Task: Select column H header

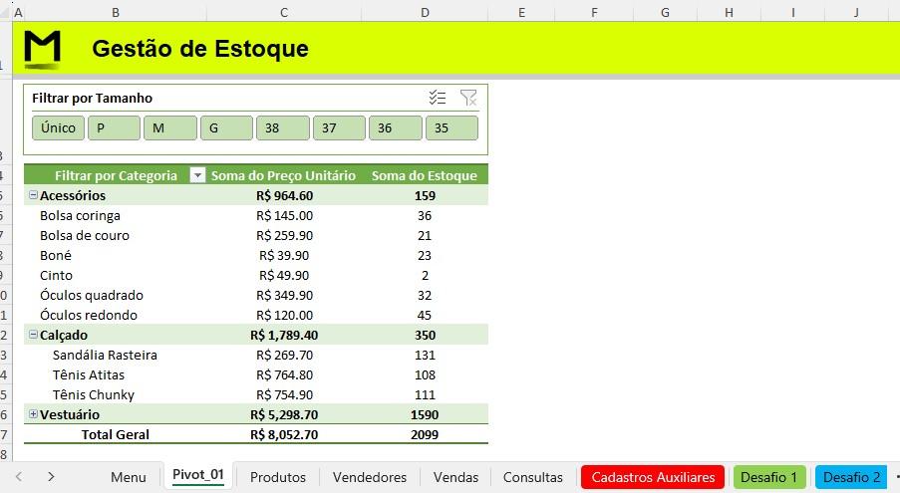Action: point(729,12)
